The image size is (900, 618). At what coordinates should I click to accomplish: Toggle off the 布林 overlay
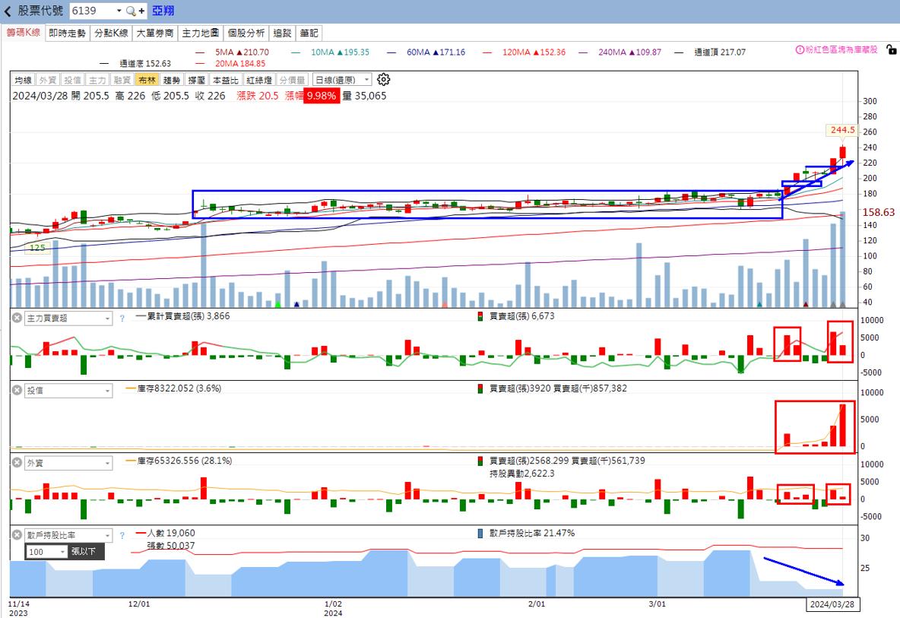(x=146, y=79)
